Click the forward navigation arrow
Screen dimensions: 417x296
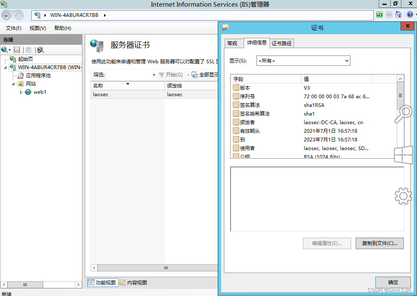[19, 16]
